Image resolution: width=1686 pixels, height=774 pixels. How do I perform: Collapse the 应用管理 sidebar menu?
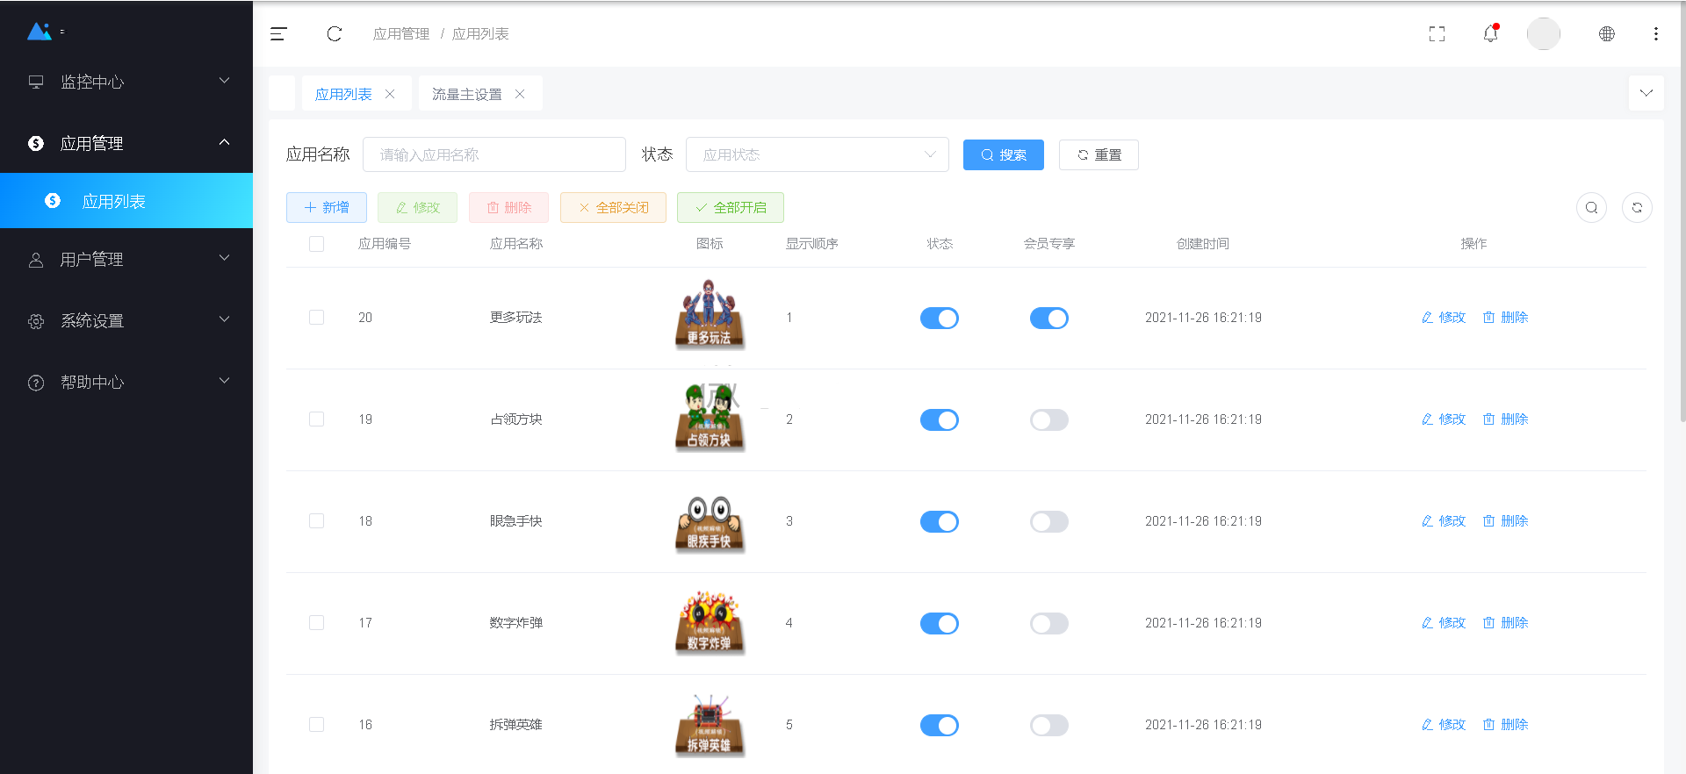(126, 143)
